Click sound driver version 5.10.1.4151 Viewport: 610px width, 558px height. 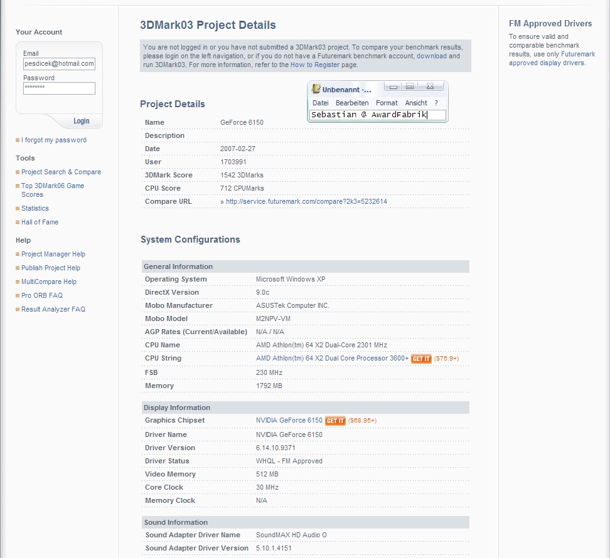[x=274, y=549]
